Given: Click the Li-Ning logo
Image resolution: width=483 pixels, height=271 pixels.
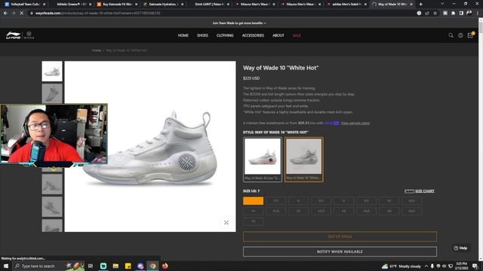Looking at the screenshot, I should pos(14,35).
